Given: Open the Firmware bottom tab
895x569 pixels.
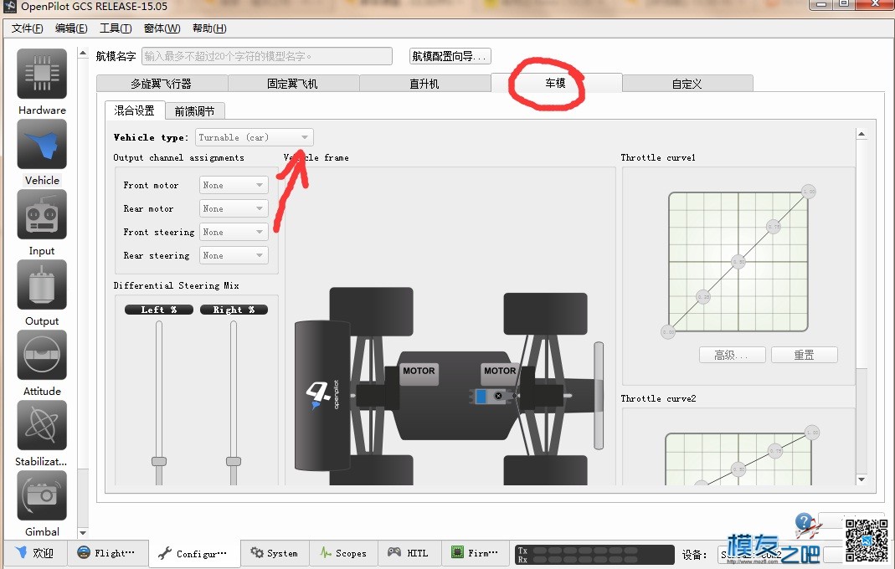Looking at the screenshot, I should pos(475,553).
